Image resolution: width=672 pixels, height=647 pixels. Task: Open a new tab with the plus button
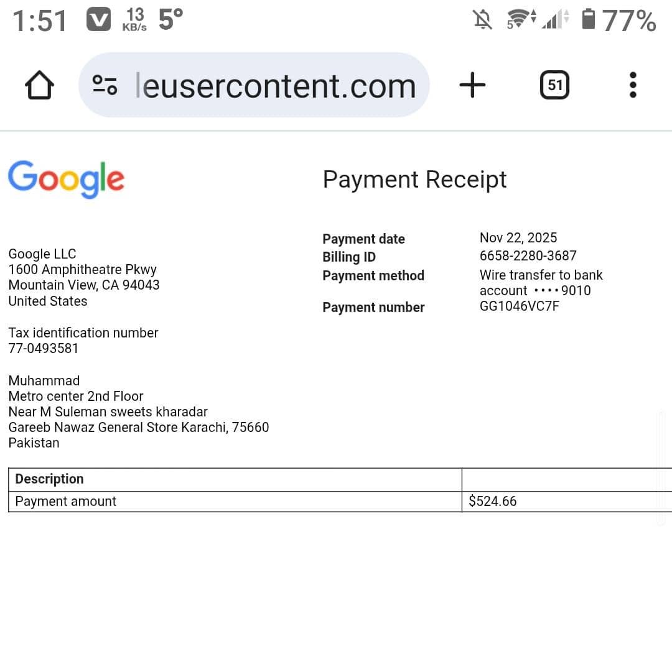click(472, 85)
